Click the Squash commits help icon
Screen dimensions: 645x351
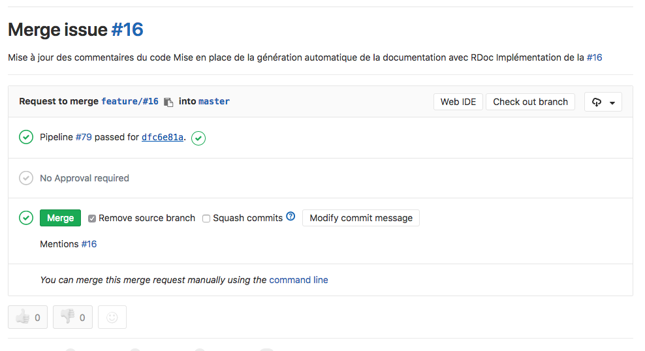(291, 217)
